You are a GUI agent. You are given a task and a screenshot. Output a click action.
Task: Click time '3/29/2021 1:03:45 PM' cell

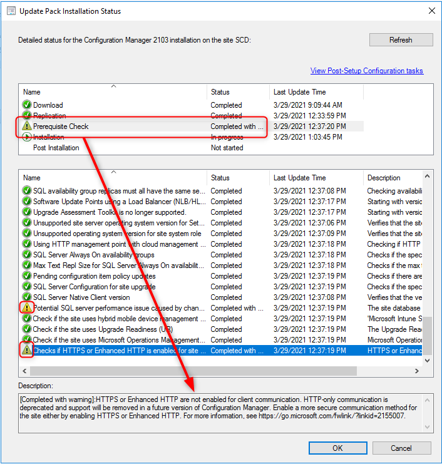click(x=307, y=137)
